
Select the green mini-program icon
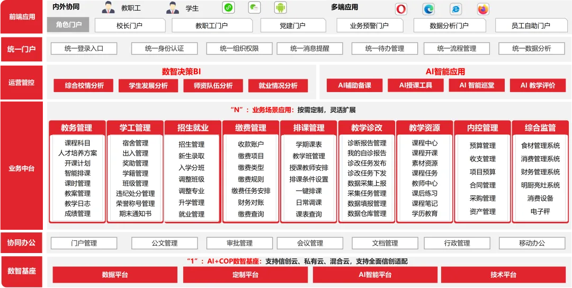[228, 7]
